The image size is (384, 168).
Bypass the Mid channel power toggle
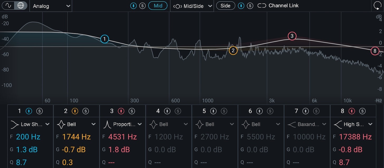pos(133,6)
